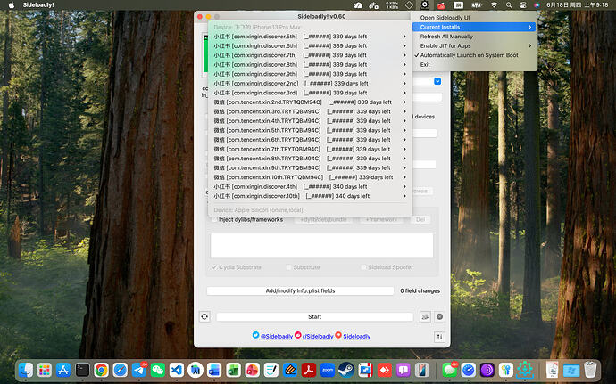Click the round cancel icon next to Start
Viewport: 616px width, 384px height.
(439, 316)
